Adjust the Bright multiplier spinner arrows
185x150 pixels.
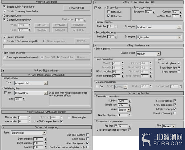(46, 143)
